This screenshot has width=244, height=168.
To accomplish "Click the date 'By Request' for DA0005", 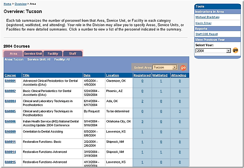I will 91,111.
